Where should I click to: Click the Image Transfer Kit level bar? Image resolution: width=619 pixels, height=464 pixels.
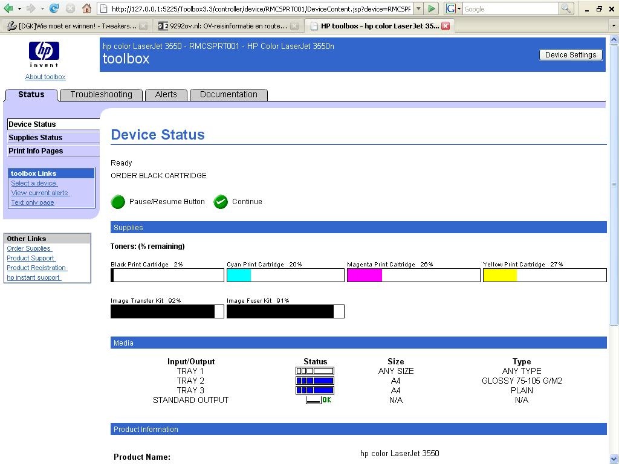click(x=167, y=311)
